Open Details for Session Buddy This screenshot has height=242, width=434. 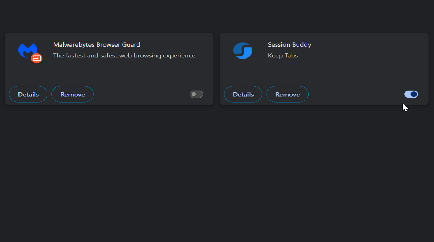pyautogui.click(x=243, y=94)
